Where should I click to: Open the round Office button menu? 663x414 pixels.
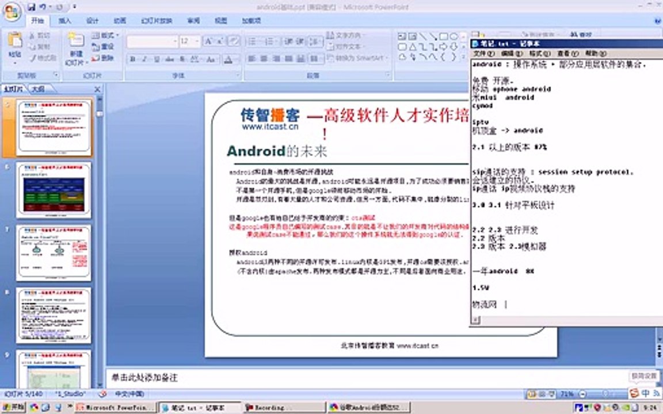tap(12, 11)
